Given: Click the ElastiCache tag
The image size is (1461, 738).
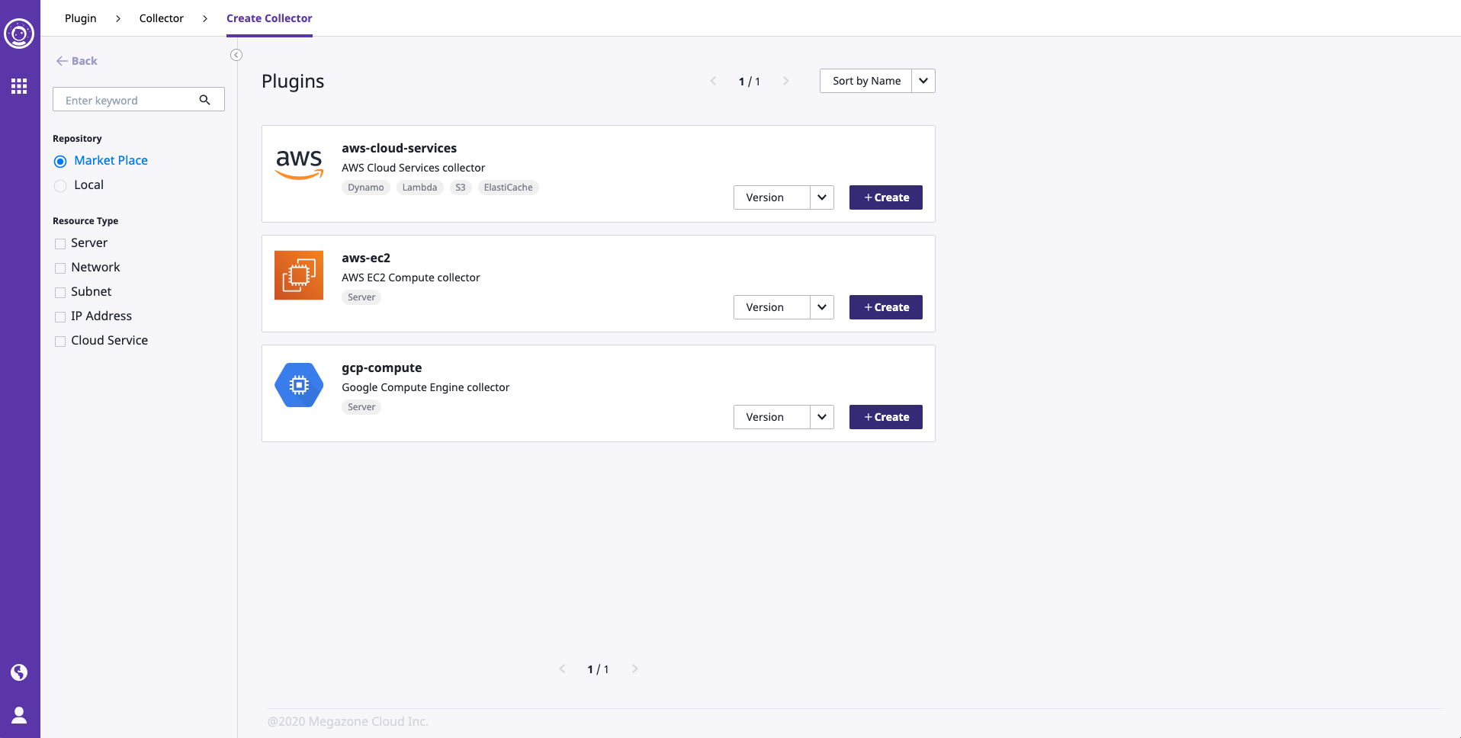Looking at the screenshot, I should (508, 188).
